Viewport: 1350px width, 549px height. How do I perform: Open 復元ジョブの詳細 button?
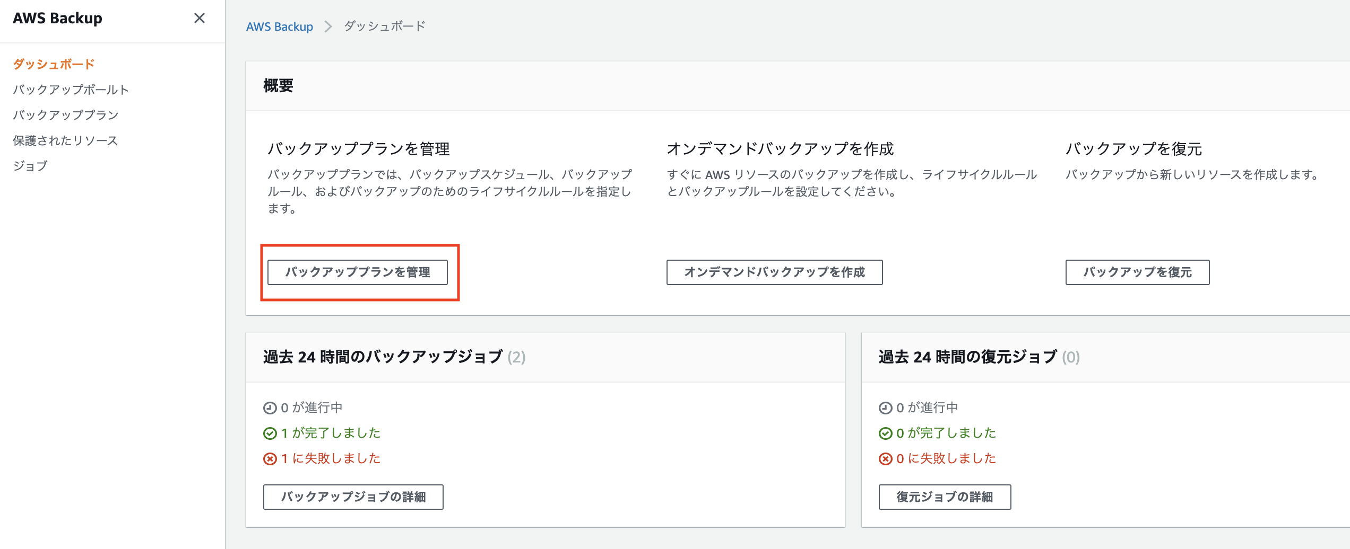945,497
